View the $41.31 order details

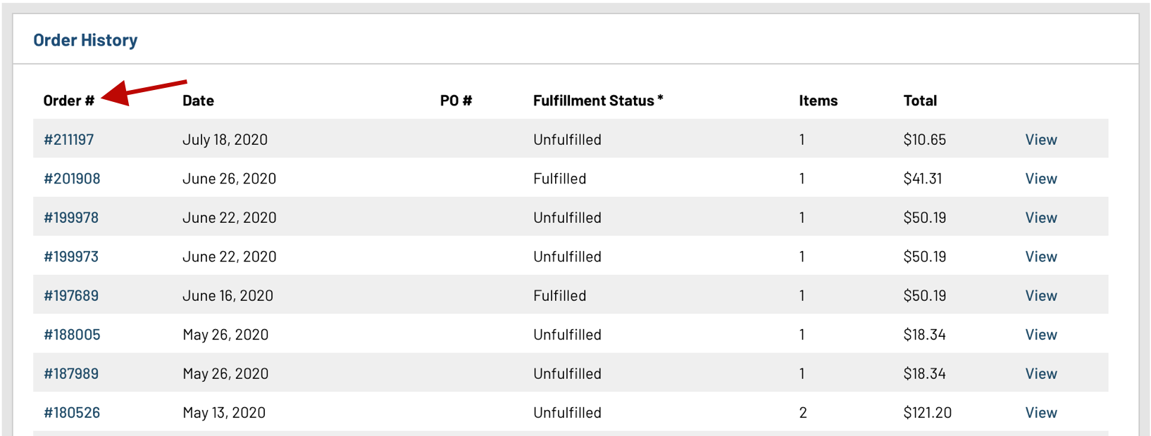1041,179
